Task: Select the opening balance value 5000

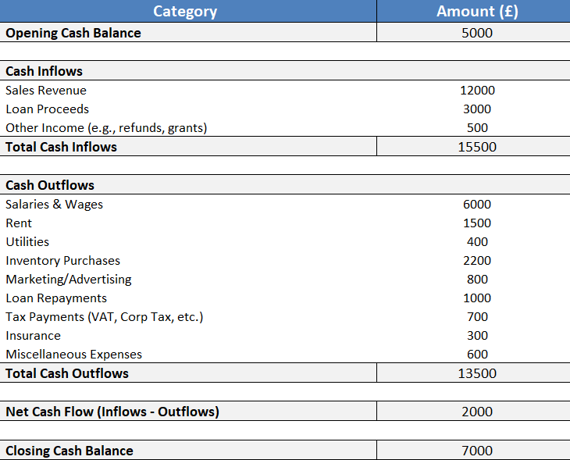Action: (477, 33)
